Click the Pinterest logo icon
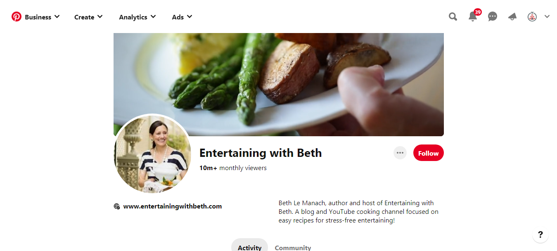This screenshot has width=557, height=251. (x=17, y=17)
